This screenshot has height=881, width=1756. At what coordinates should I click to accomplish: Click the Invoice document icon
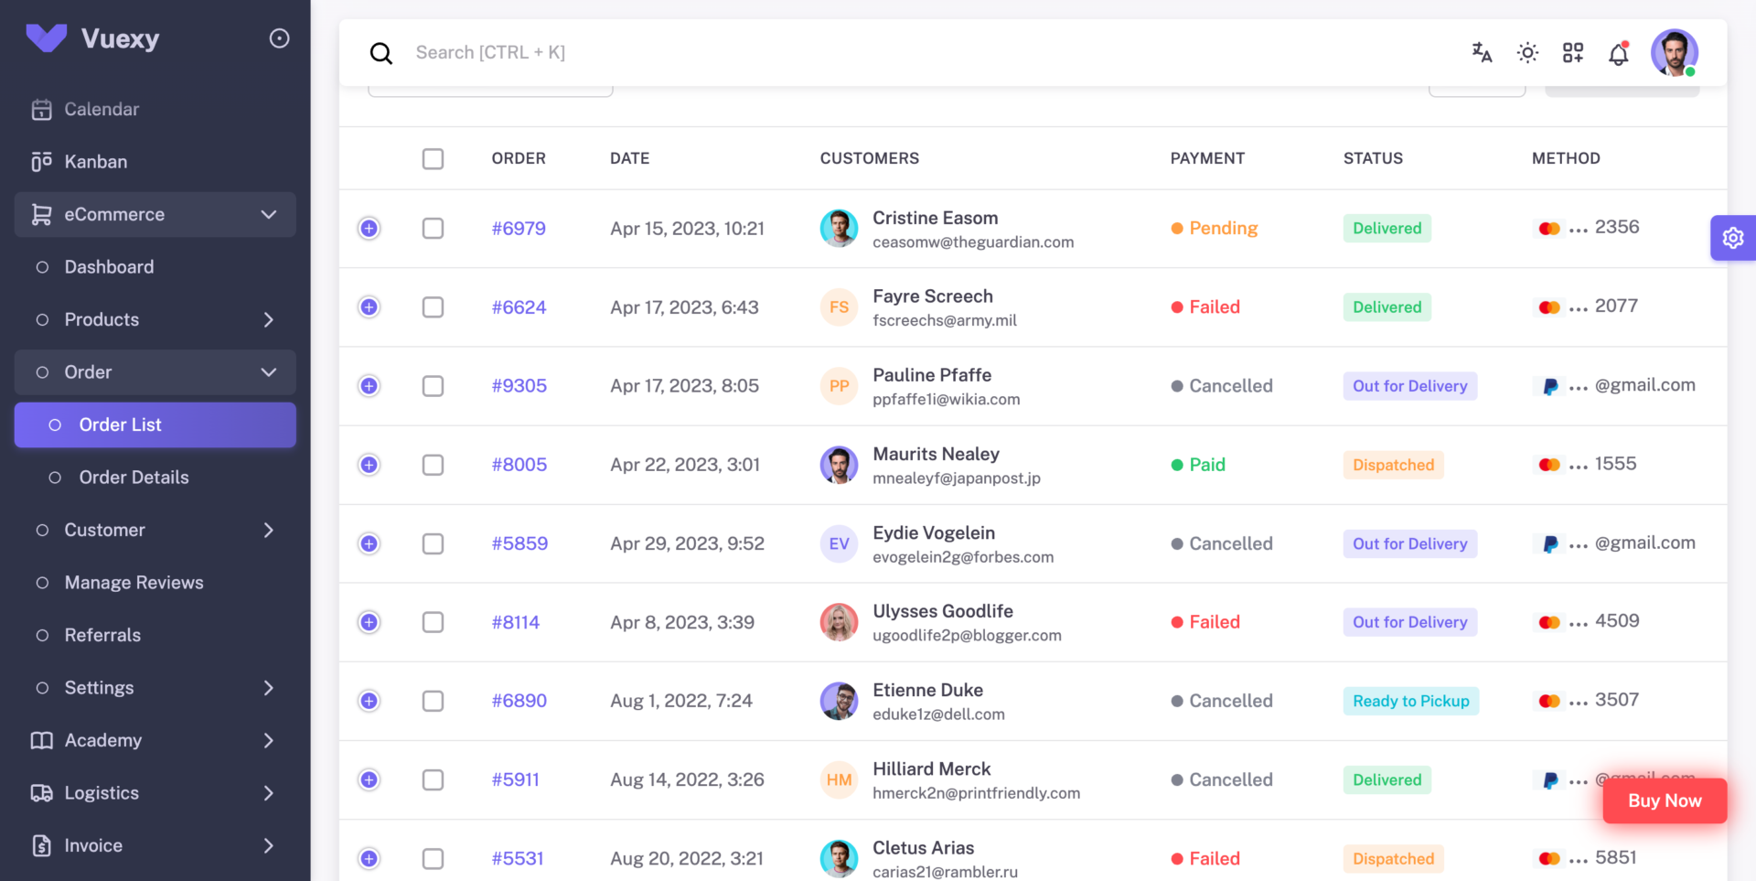tap(42, 846)
